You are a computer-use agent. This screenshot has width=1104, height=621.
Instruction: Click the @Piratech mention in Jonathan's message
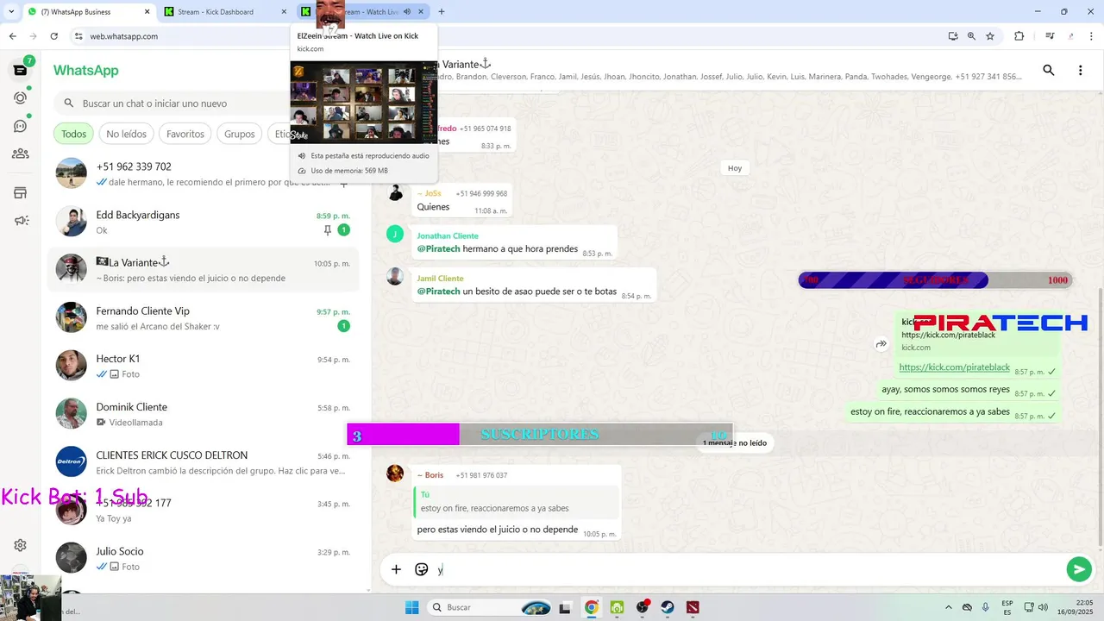pos(438,249)
